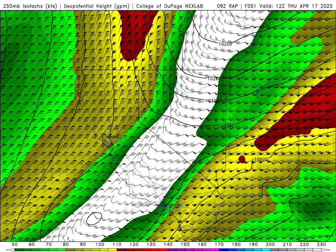
Task: Click the 80 value on the color scale
Action: click(x=66, y=244)
